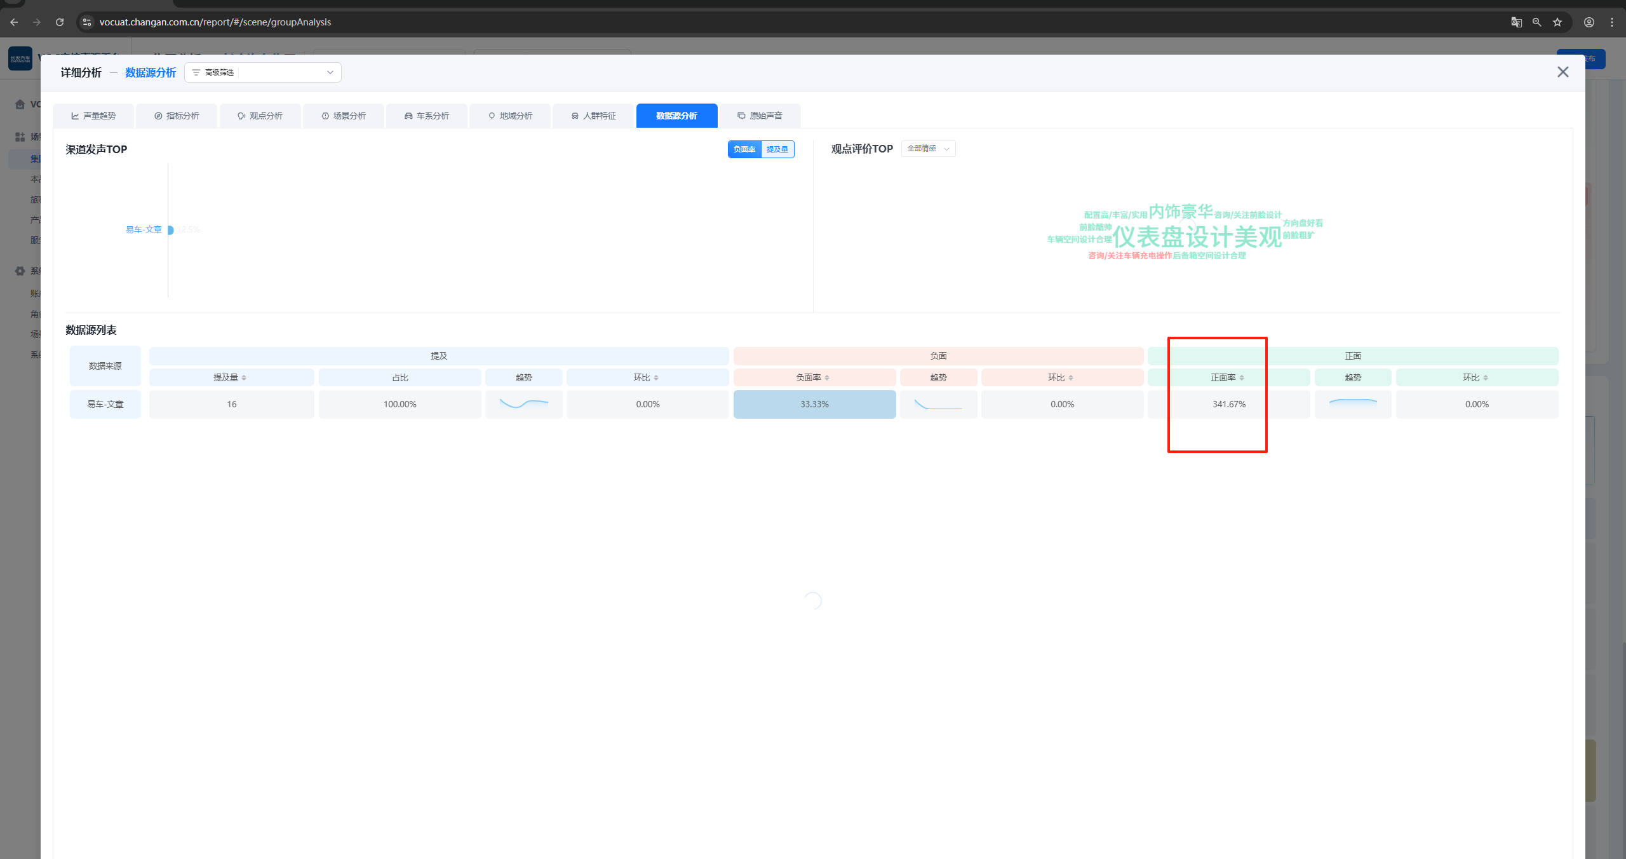Image resolution: width=1626 pixels, height=859 pixels.
Task: Open the browser profile menu
Action: click(1589, 22)
